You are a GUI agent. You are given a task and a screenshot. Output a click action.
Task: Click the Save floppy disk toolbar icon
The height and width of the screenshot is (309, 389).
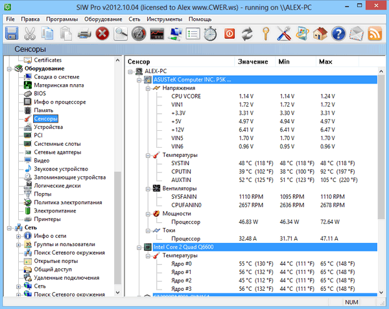click(x=12, y=33)
